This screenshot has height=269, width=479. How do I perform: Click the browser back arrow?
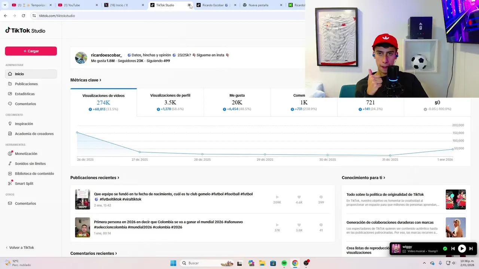click(x=5, y=16)
